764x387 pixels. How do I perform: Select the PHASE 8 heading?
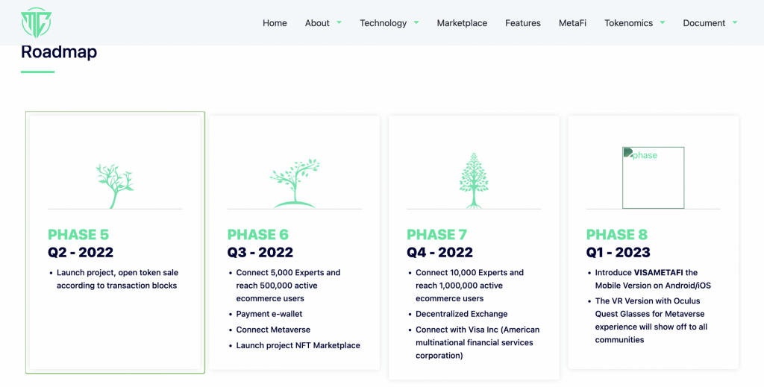617,235
